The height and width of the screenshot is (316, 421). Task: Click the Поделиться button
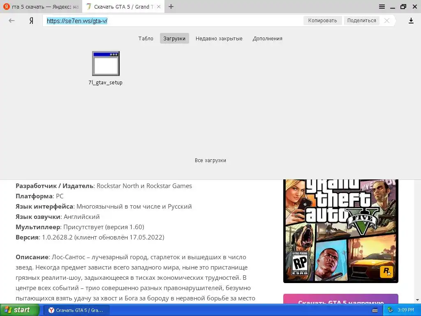[x=362, y=21]
